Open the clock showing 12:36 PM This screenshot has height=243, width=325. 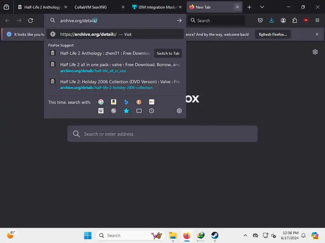pos(290,235)
